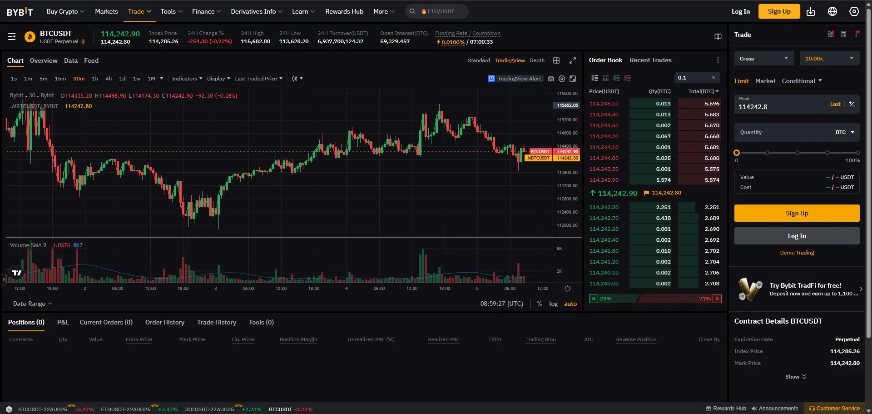Click the slider mark nearest the 0 handle
The image size is (872, 414).
click(767, 153)
